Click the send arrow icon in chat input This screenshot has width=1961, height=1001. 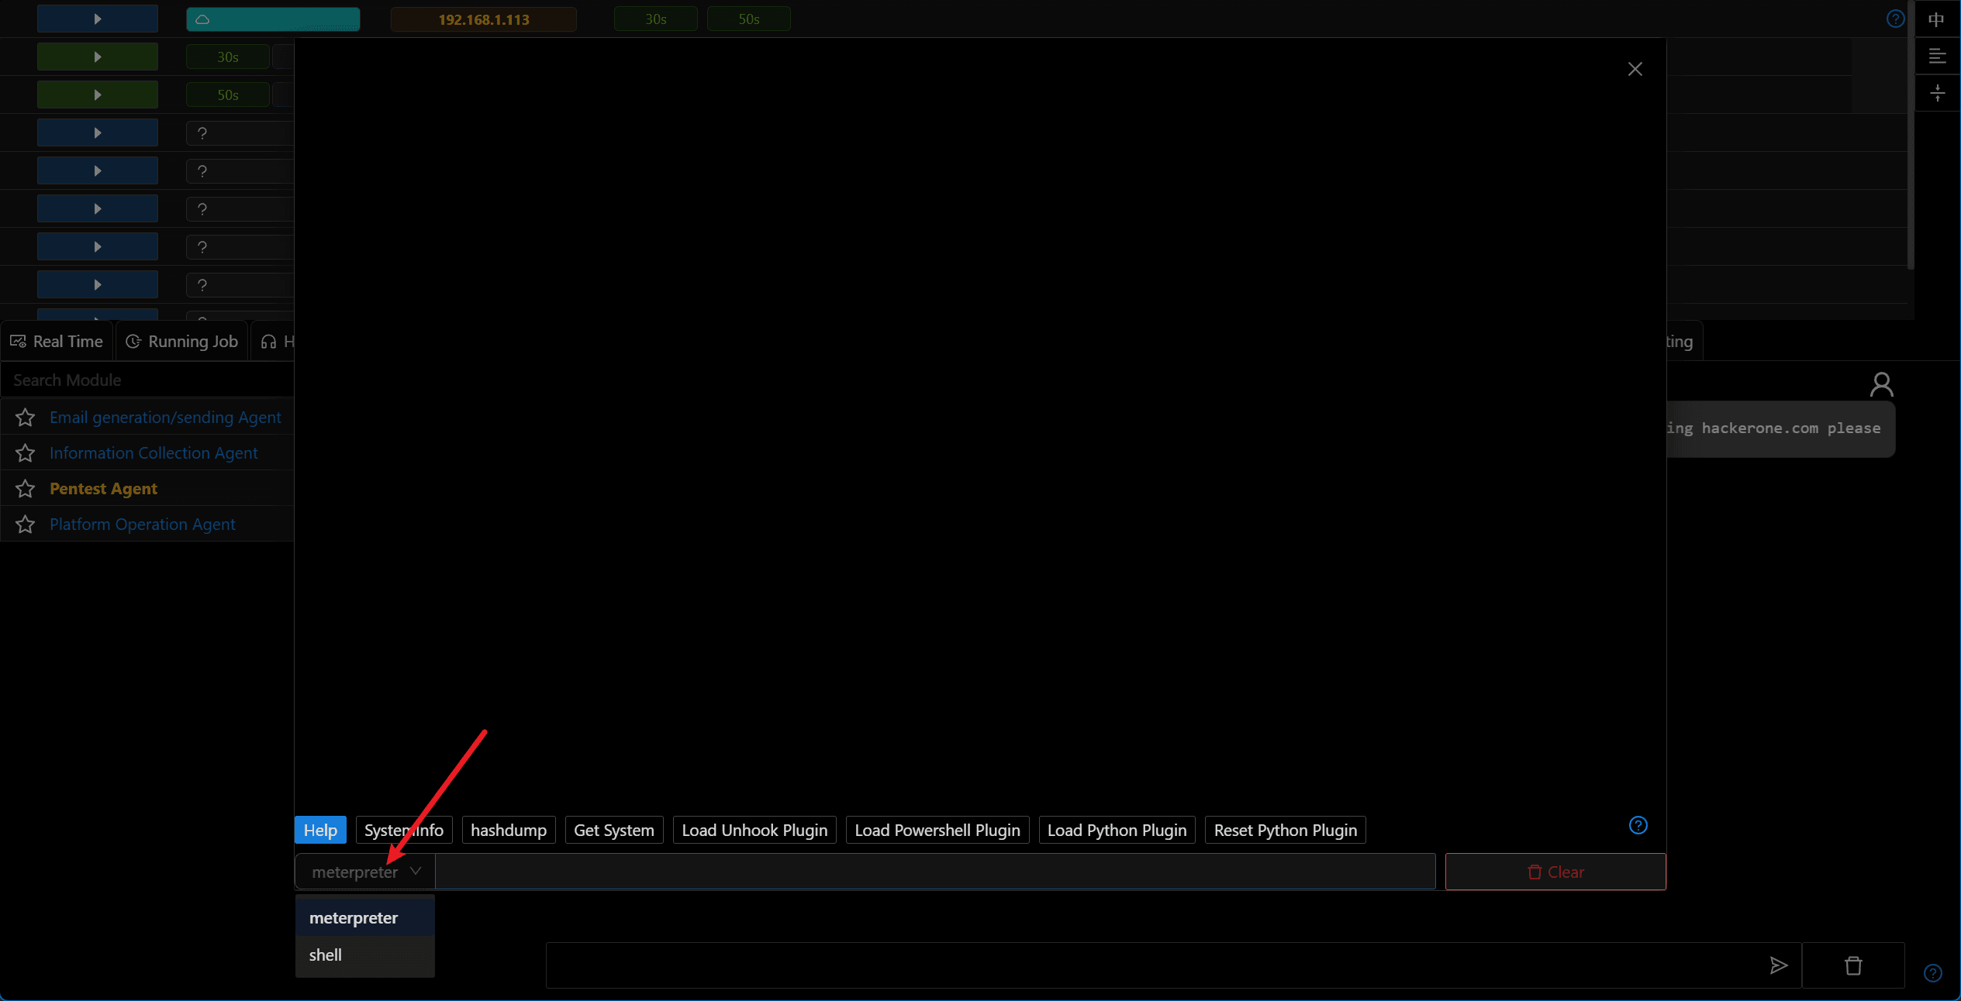tap(1779, 965)
